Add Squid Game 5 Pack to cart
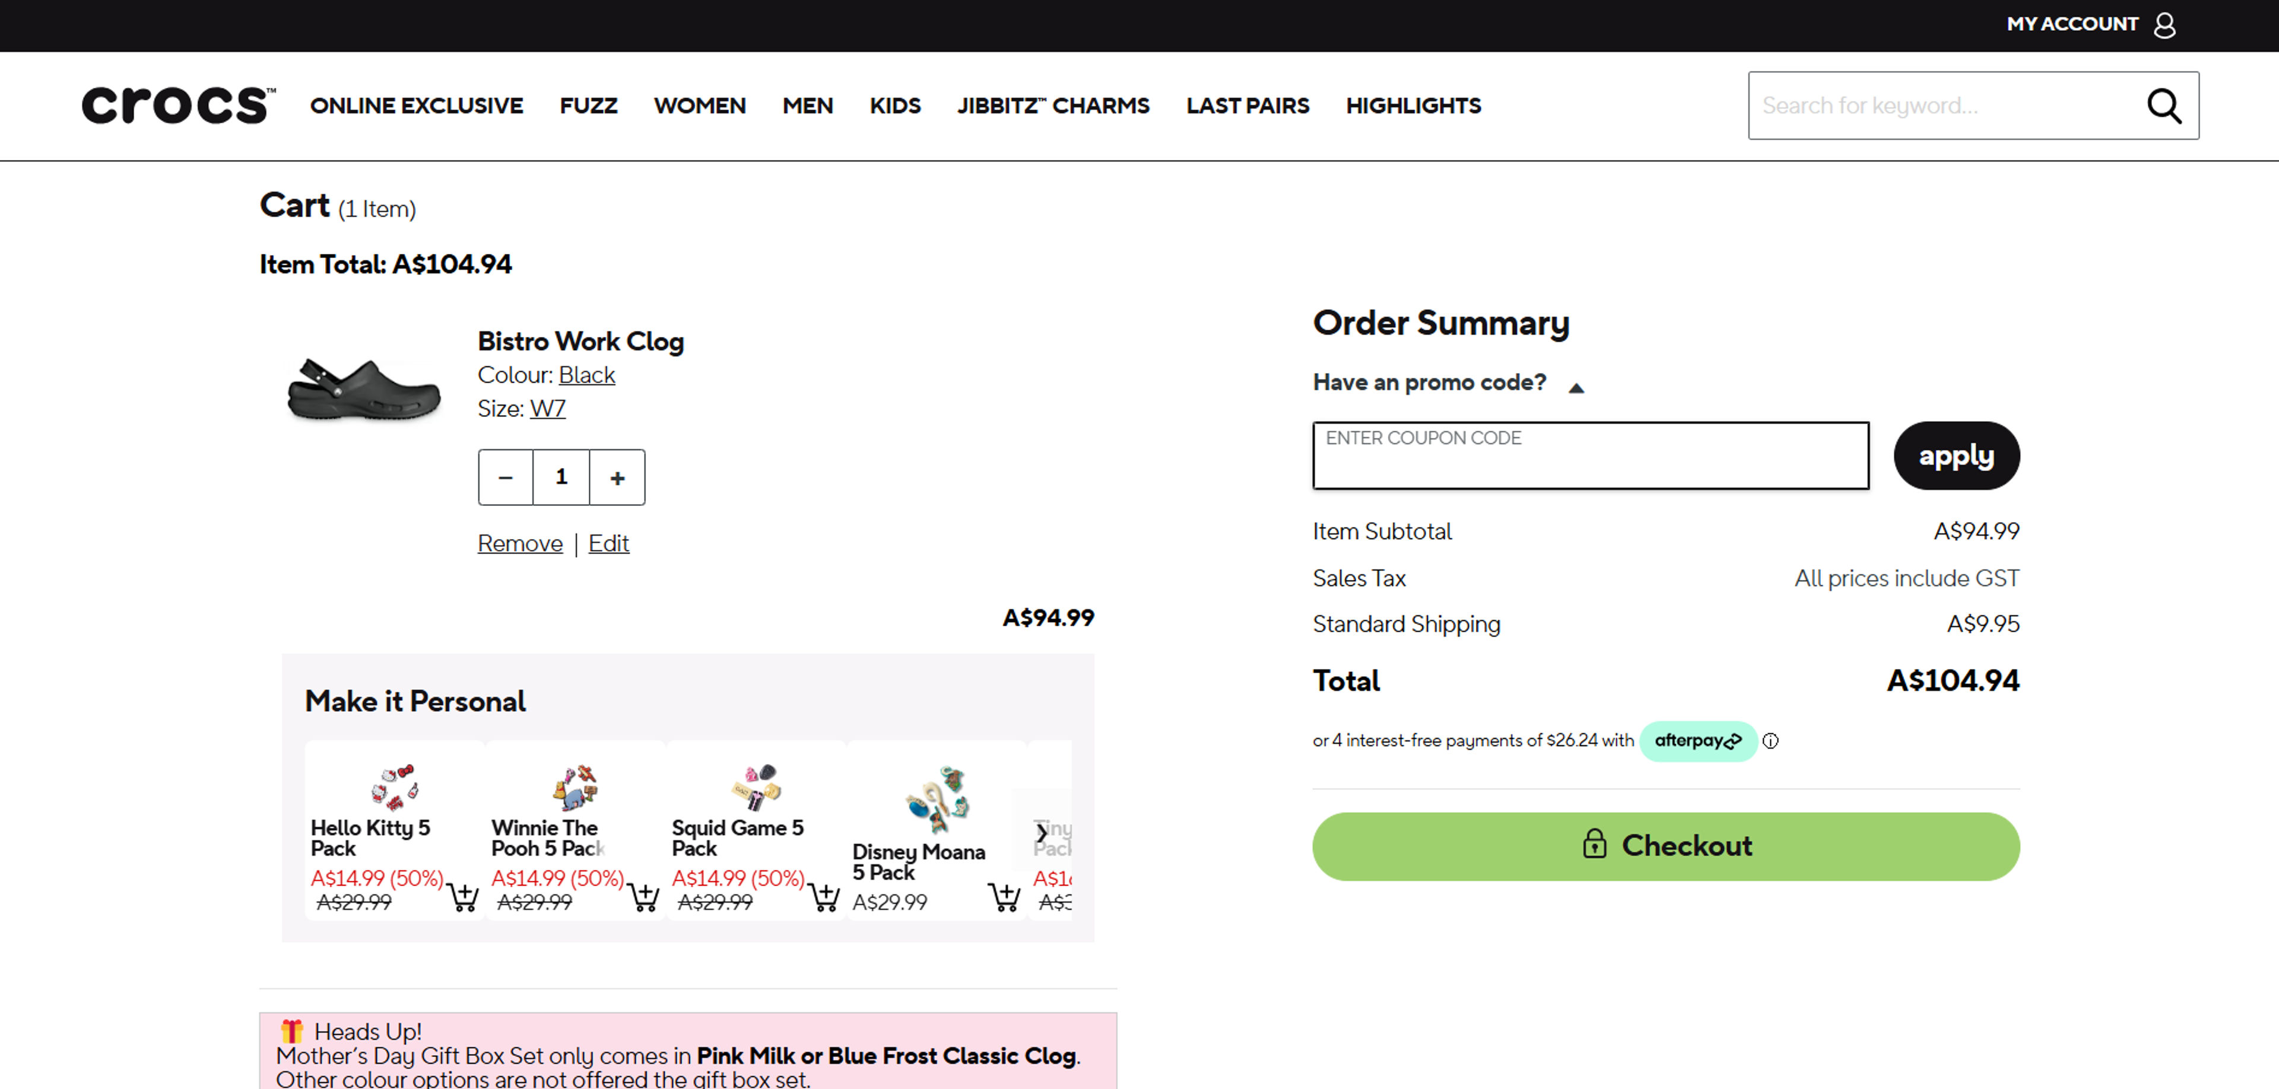 [824, 896]
